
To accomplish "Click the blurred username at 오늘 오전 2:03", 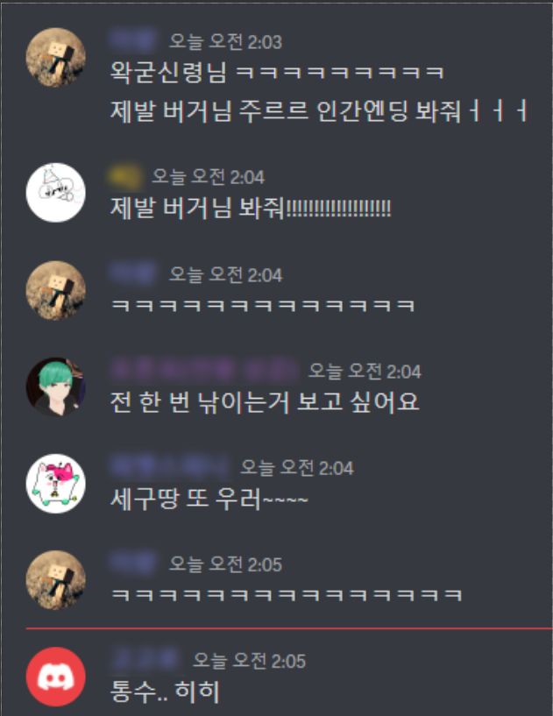I will 133,40.
